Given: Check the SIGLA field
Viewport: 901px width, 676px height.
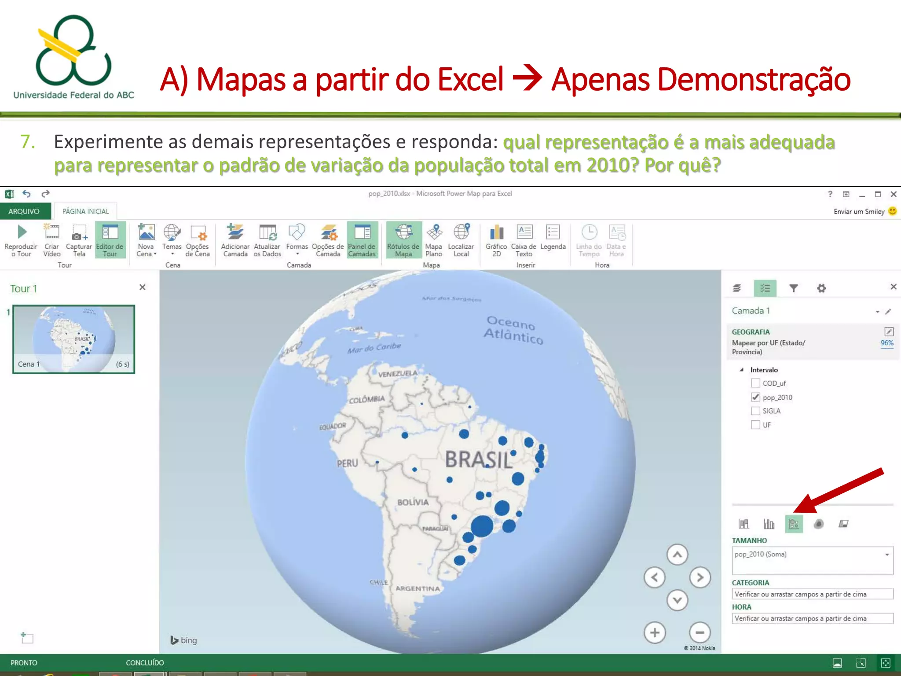Looking at the screenshot, I should pyautogui.click(x=755, y=411).
